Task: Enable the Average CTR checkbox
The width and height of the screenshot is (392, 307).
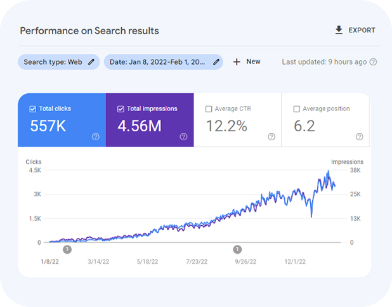Action: 209,109
